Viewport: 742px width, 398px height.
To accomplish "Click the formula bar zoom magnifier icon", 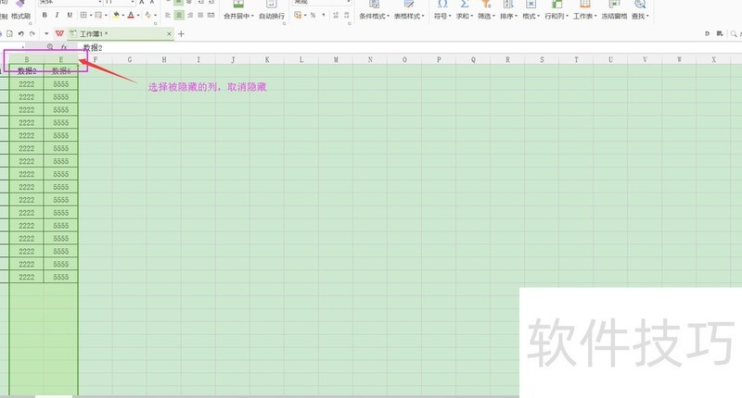I will point(50,47).
